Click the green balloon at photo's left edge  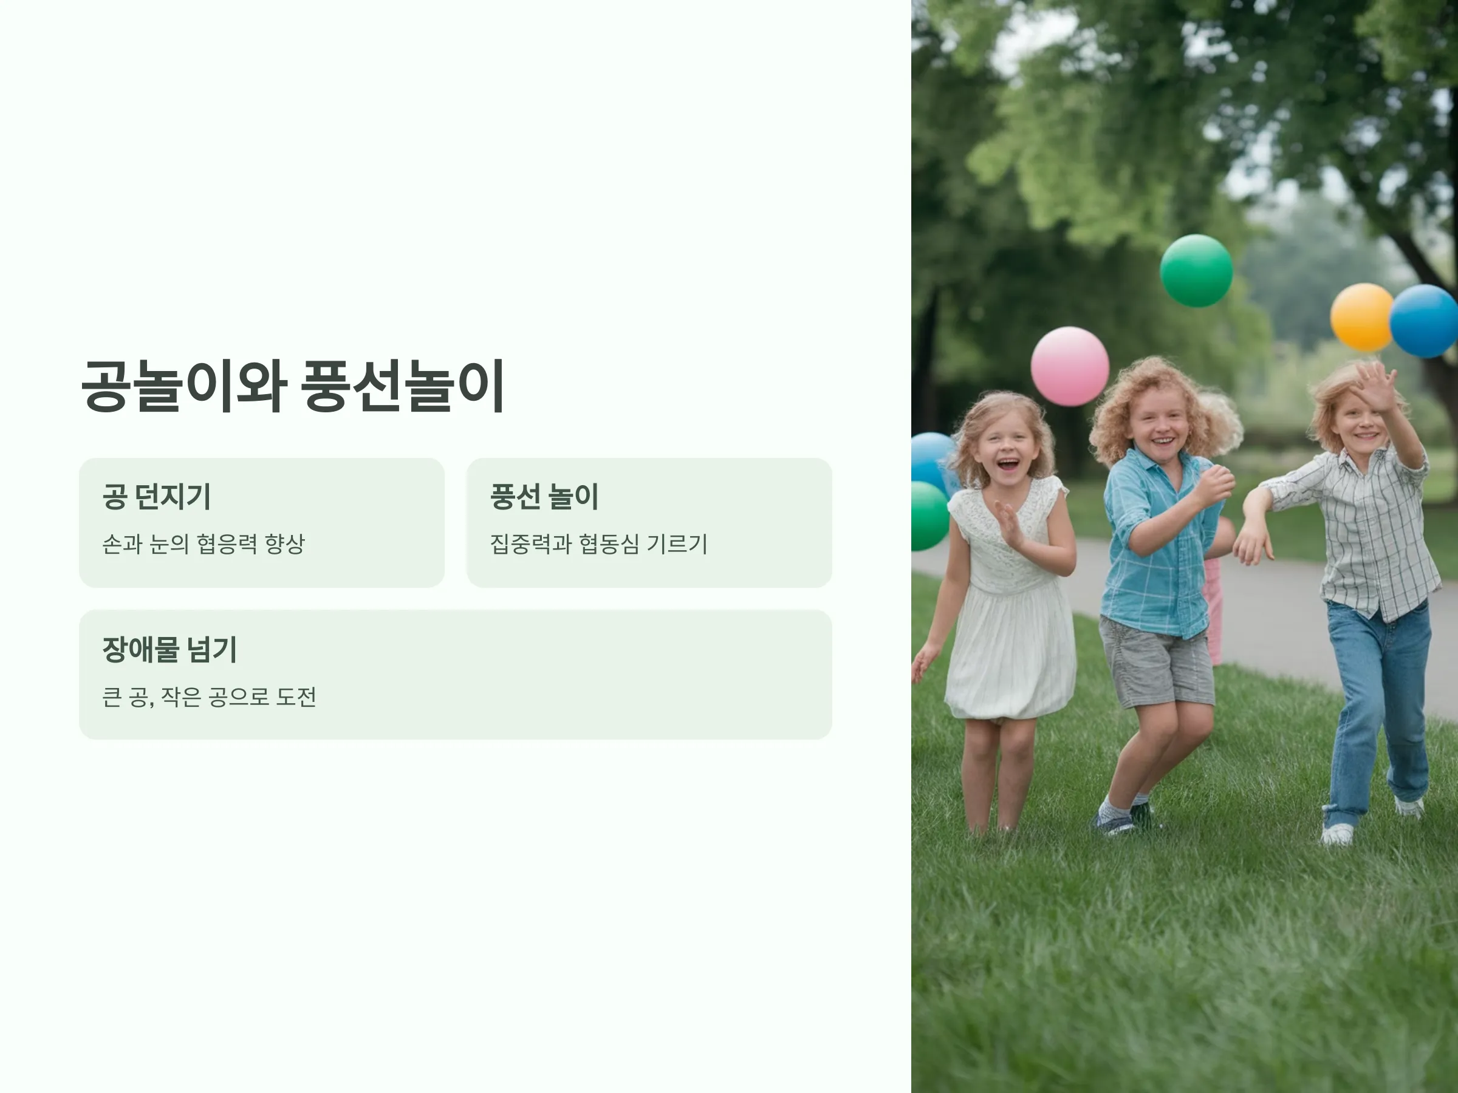(929, 516)
